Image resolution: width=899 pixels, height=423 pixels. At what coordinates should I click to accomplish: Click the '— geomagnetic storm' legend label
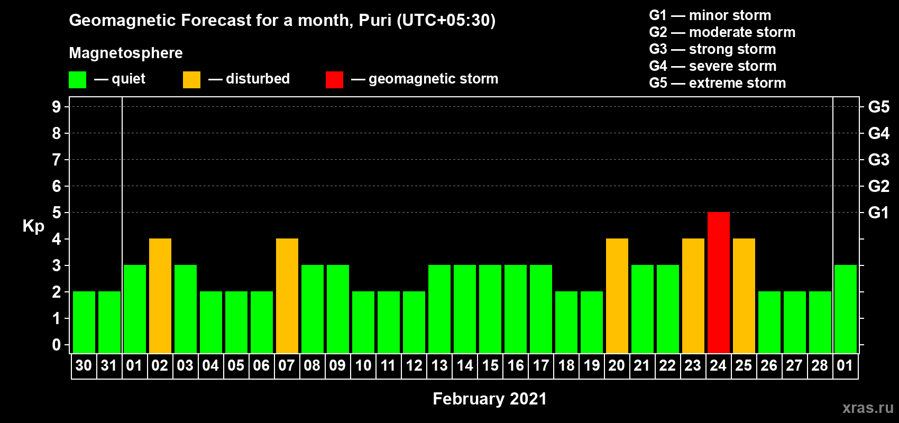[x=425, y=79]
